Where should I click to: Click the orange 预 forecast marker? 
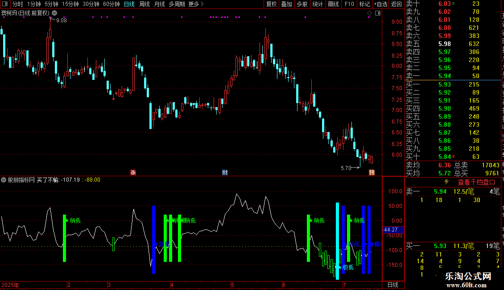372,172
